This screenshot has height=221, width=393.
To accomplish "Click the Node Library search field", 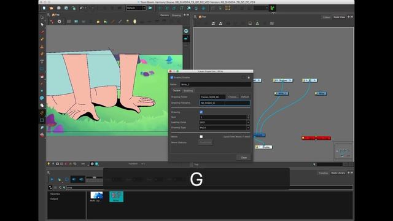I will click(x=209, y=187).
